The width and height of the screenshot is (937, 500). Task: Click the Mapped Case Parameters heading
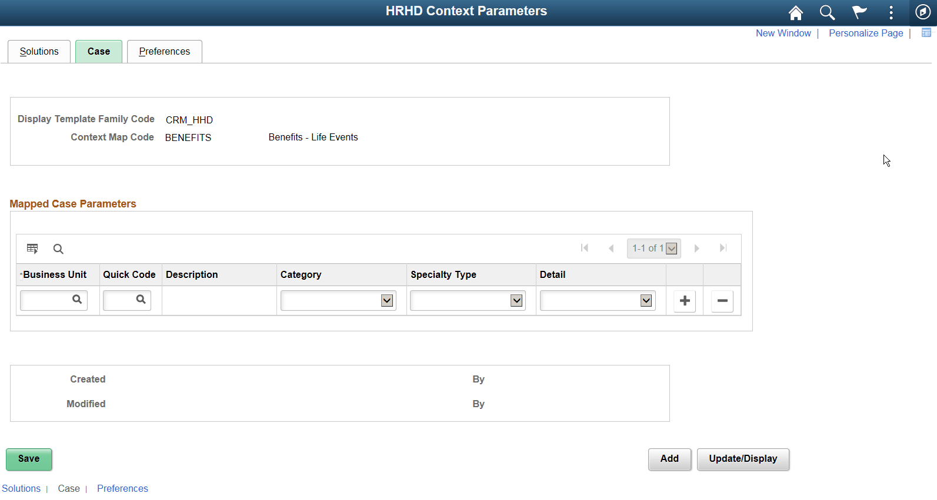(73, 204)
